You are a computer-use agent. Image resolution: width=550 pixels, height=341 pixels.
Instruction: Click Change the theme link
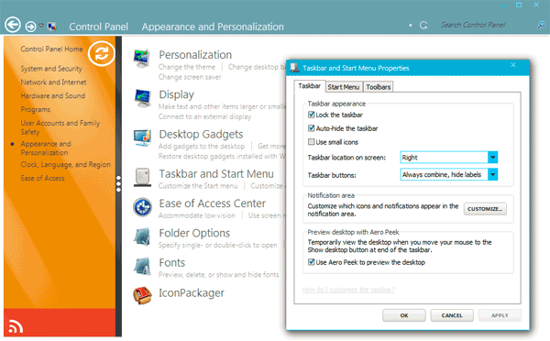(x=187, y=67)
